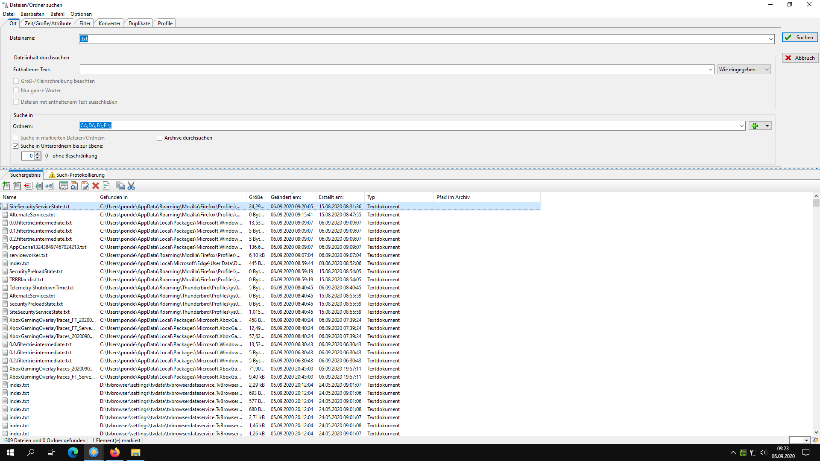Click the document with pencil edit icon
Image resolution: width=820 pixels, height=461 pixels.
(x=85, y=186)
